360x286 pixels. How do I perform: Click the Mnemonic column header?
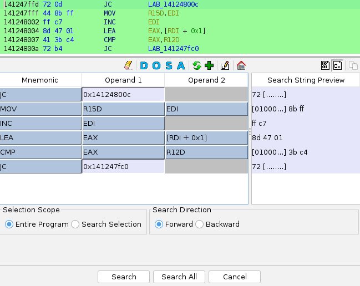40,80
